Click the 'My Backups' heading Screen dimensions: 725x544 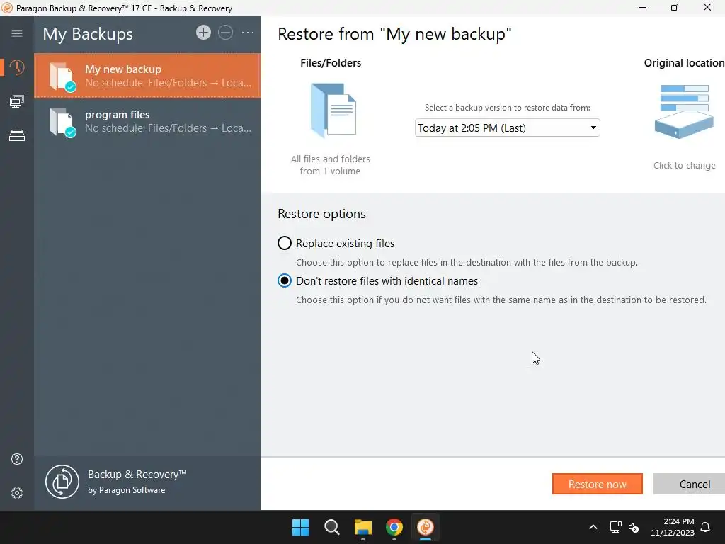click(88, 34)
